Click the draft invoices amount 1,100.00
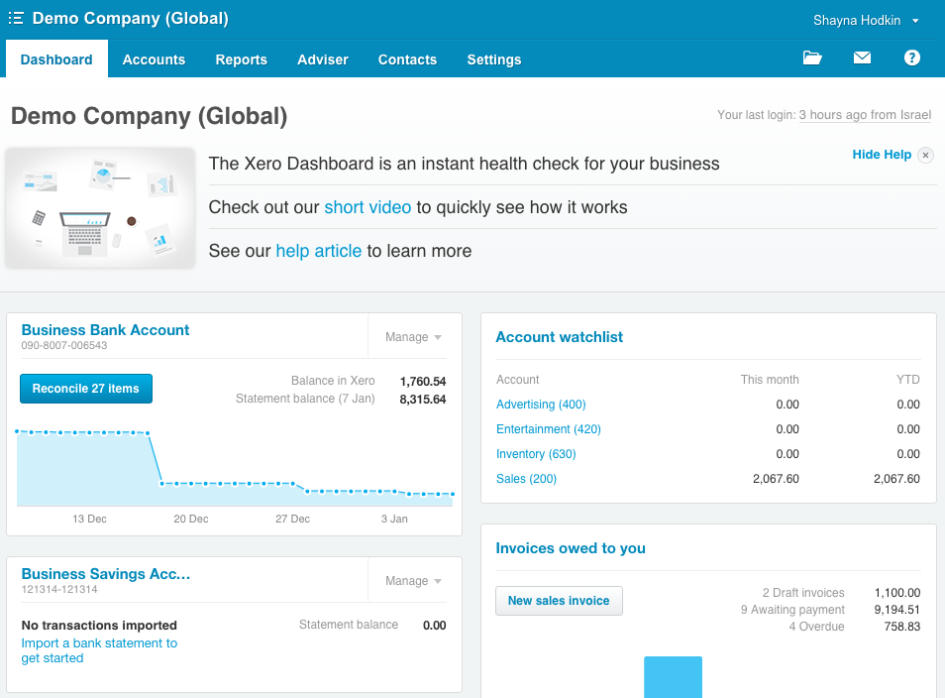 click(x=897, y=593)
